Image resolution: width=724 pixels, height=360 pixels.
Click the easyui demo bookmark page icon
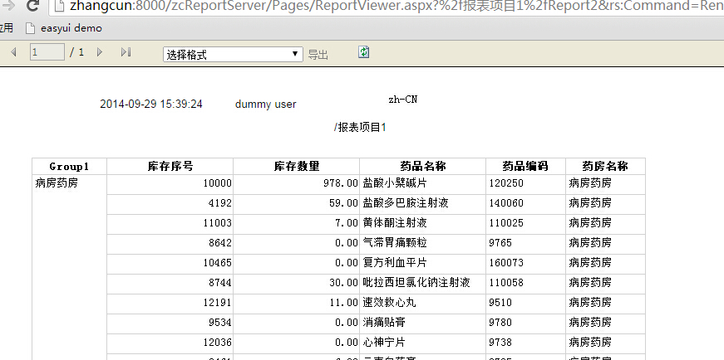coord(31,28)
